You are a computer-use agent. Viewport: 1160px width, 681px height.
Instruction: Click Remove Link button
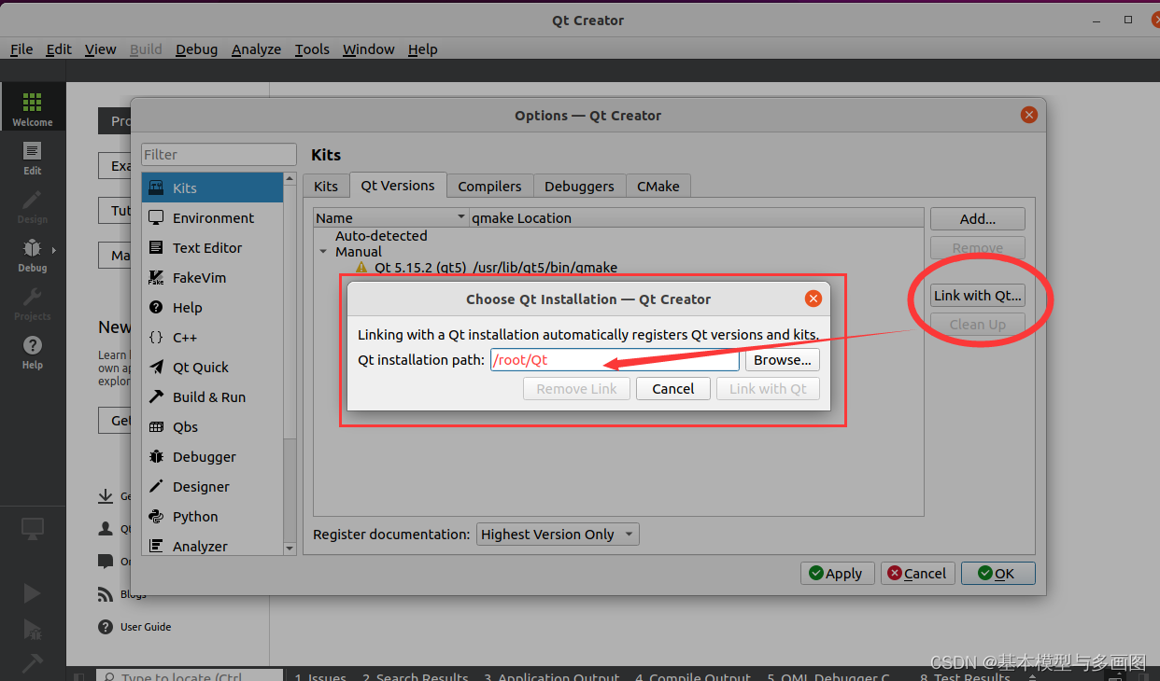[x=576, y=389]
